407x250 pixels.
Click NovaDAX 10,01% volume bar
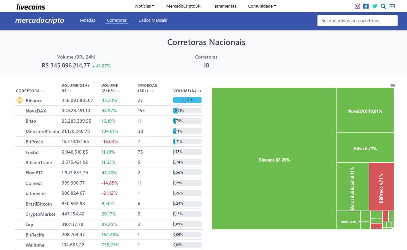pyautogui.click(x=187, y=111)
